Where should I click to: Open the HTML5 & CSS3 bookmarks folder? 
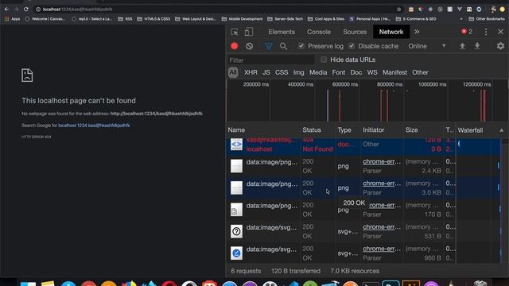click(153, 19)
